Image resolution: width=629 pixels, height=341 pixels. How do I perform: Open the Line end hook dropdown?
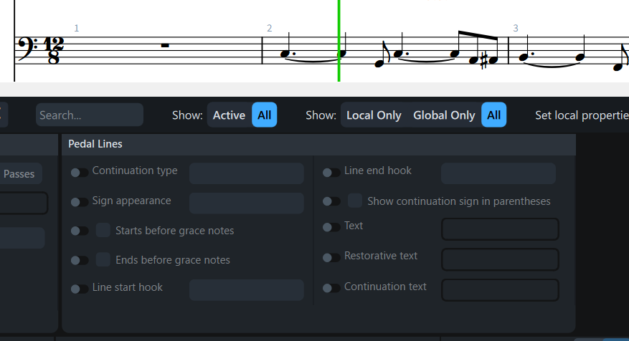[498, 173]
